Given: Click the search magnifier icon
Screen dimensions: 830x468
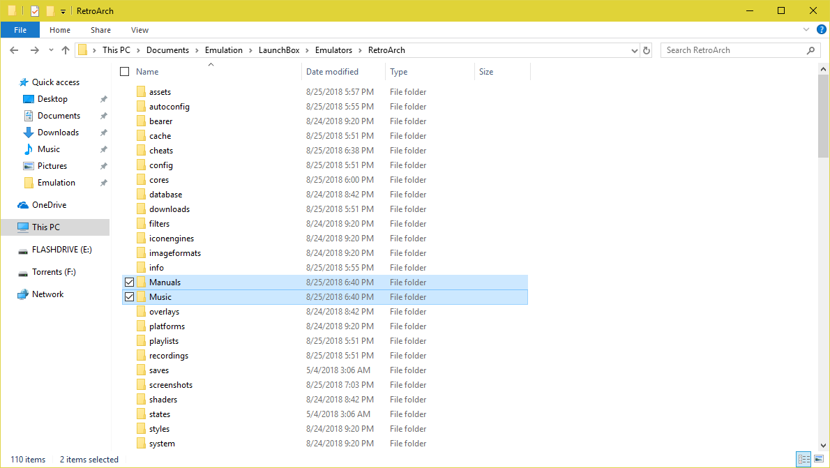Looking at the screenshot, I should 810,50.
